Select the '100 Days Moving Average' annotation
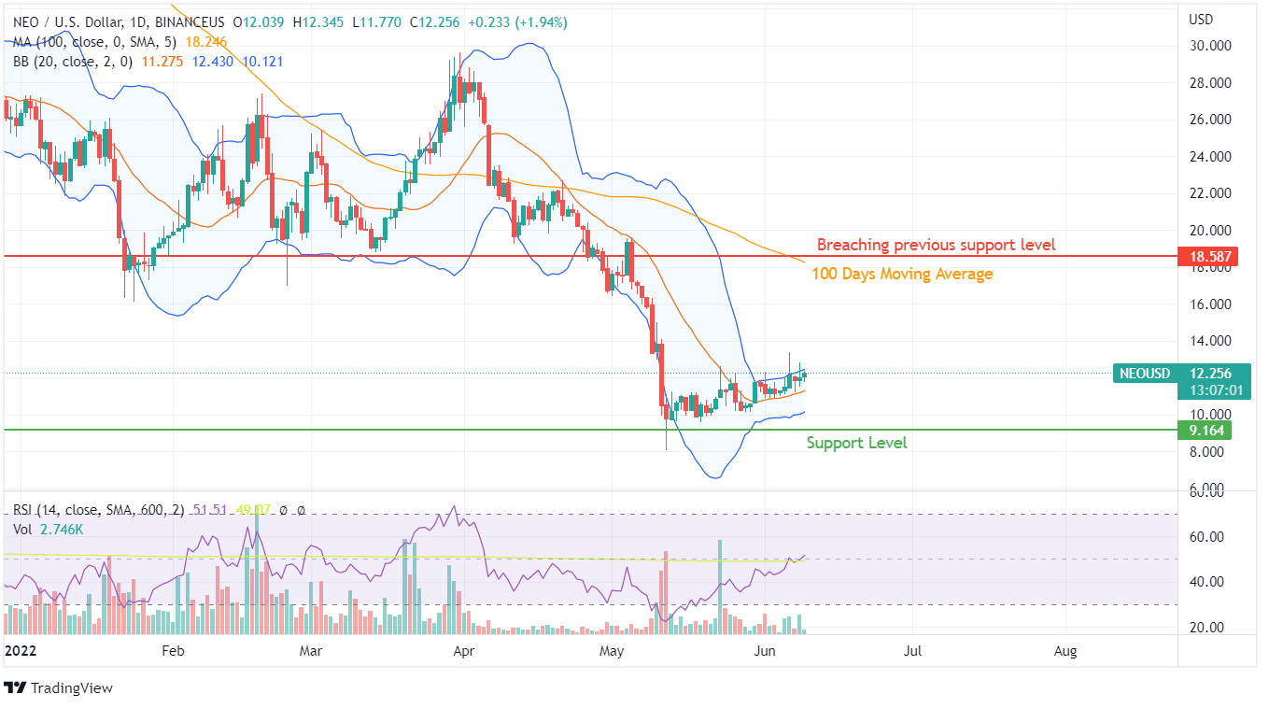Viewport: 1269px width, 708px height. (x=902, y=274)
